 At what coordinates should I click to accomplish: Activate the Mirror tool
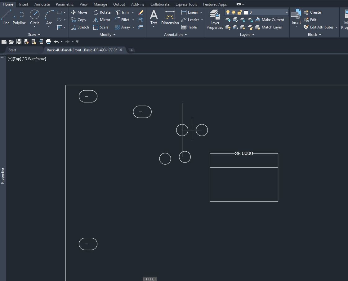click(102, 20)
